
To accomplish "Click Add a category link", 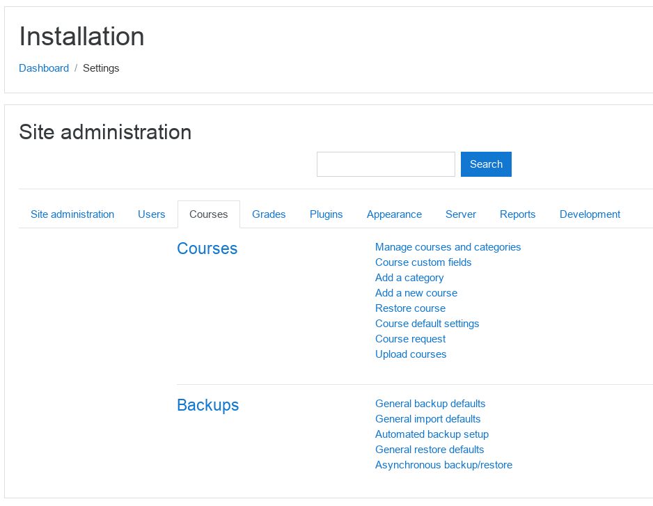I will 409,278.
